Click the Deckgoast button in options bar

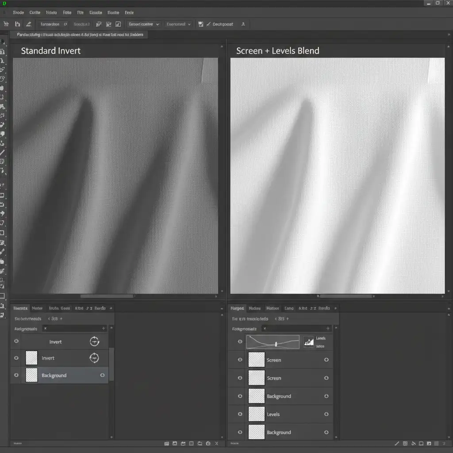(223, 24)
